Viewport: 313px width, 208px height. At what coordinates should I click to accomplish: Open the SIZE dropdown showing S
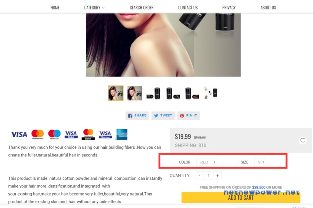[260, 162]
